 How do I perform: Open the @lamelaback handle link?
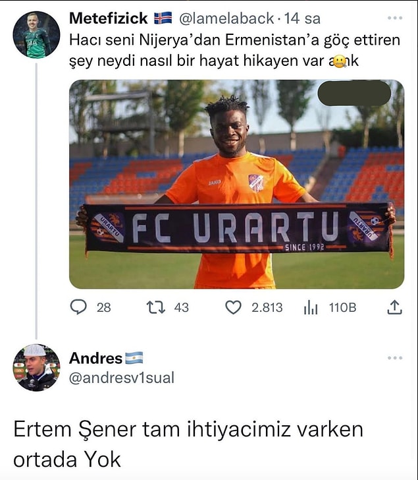tap(226, 18)
